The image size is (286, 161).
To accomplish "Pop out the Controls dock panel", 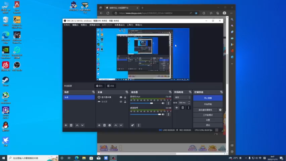I will [x=221, y=92].
